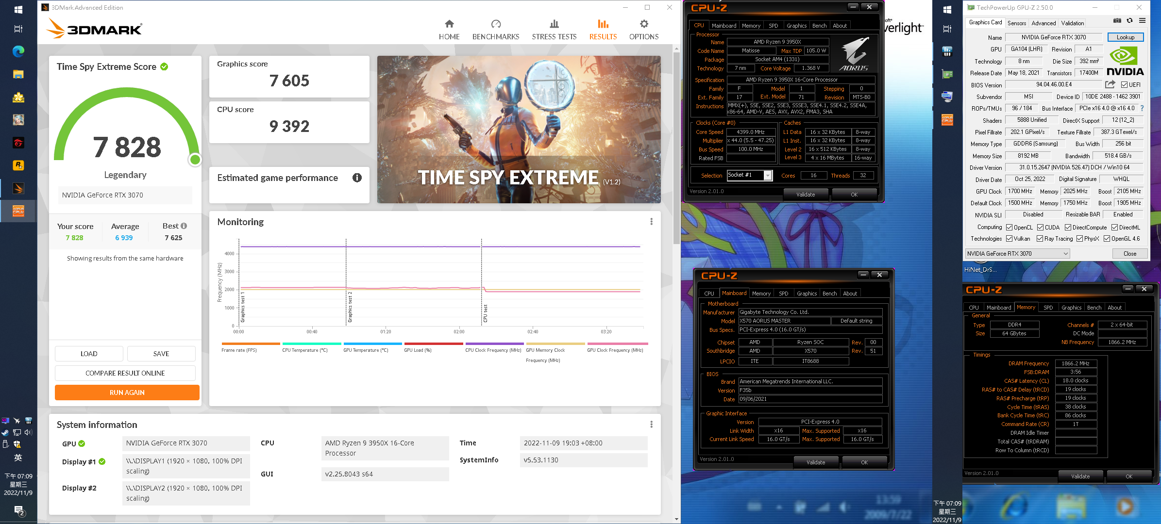
Task: Click the Windows clock on the left taskbar
Action: [18, 484]
